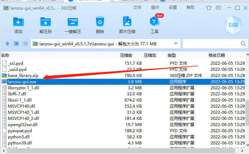
Task: Click the 674.2 KB size cell
Action: (133, 100)
